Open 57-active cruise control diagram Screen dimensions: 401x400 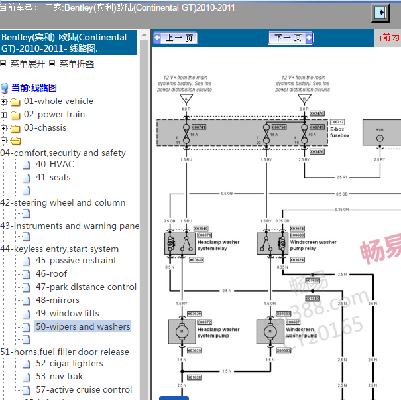(84, 390)
